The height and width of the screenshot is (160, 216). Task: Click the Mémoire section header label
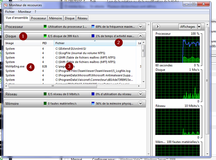point(12,104)
